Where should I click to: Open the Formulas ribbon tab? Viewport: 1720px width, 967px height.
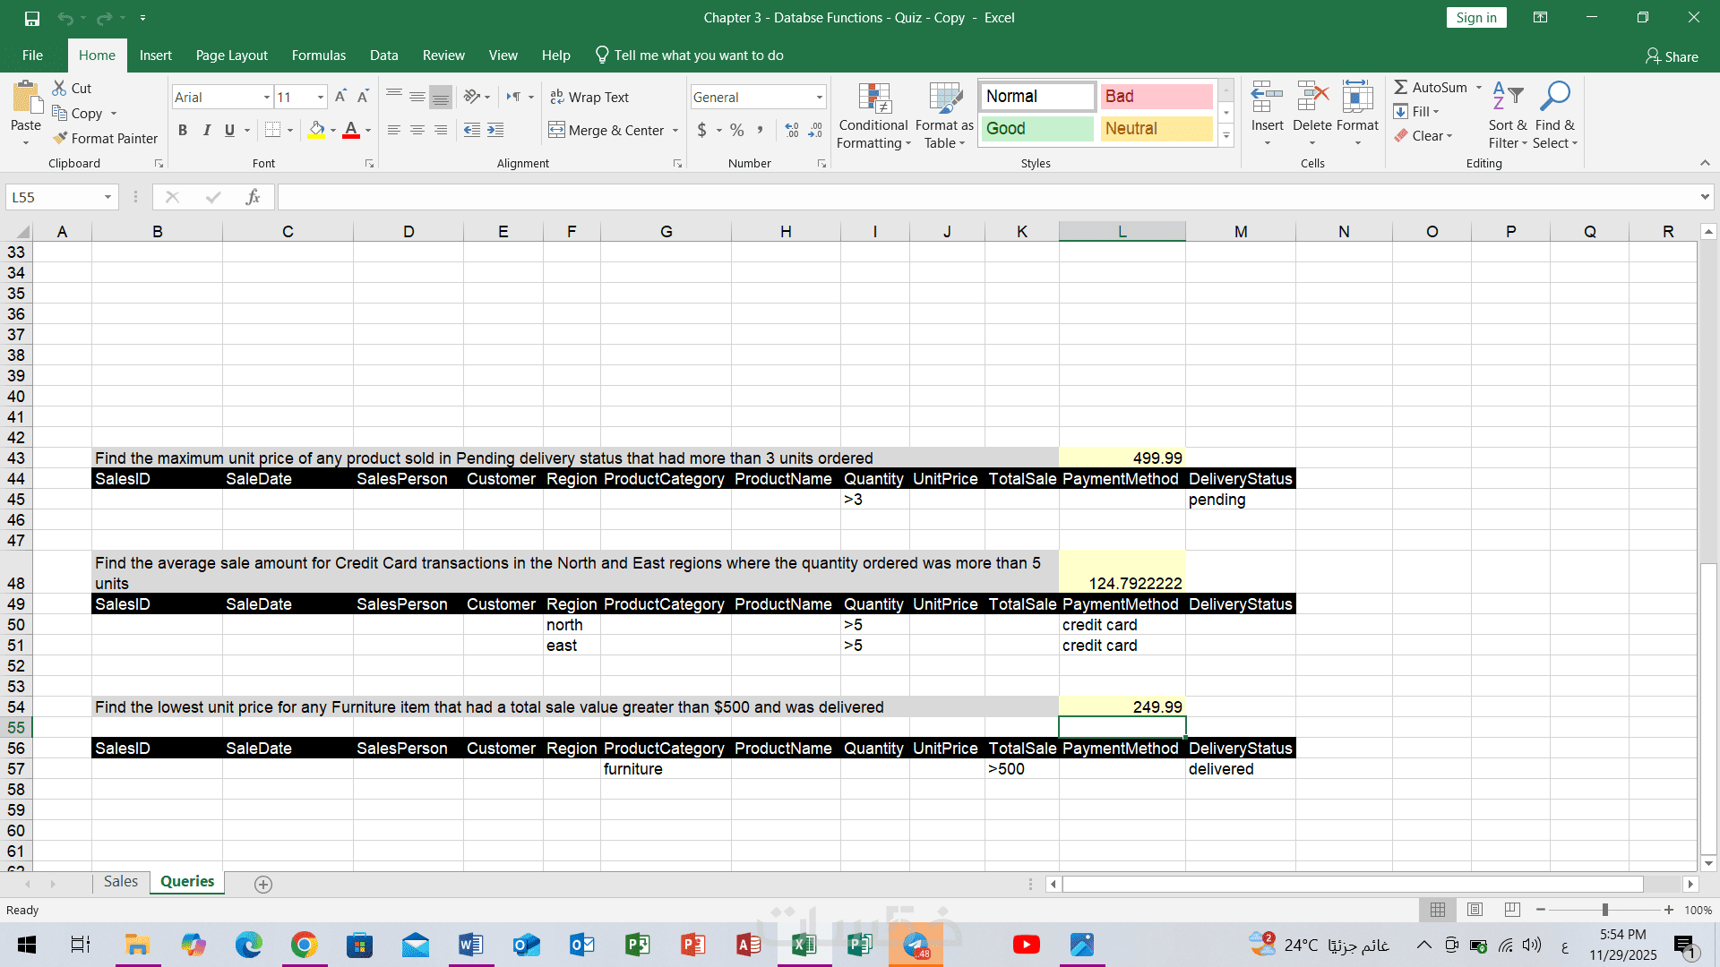coord(318,56)
